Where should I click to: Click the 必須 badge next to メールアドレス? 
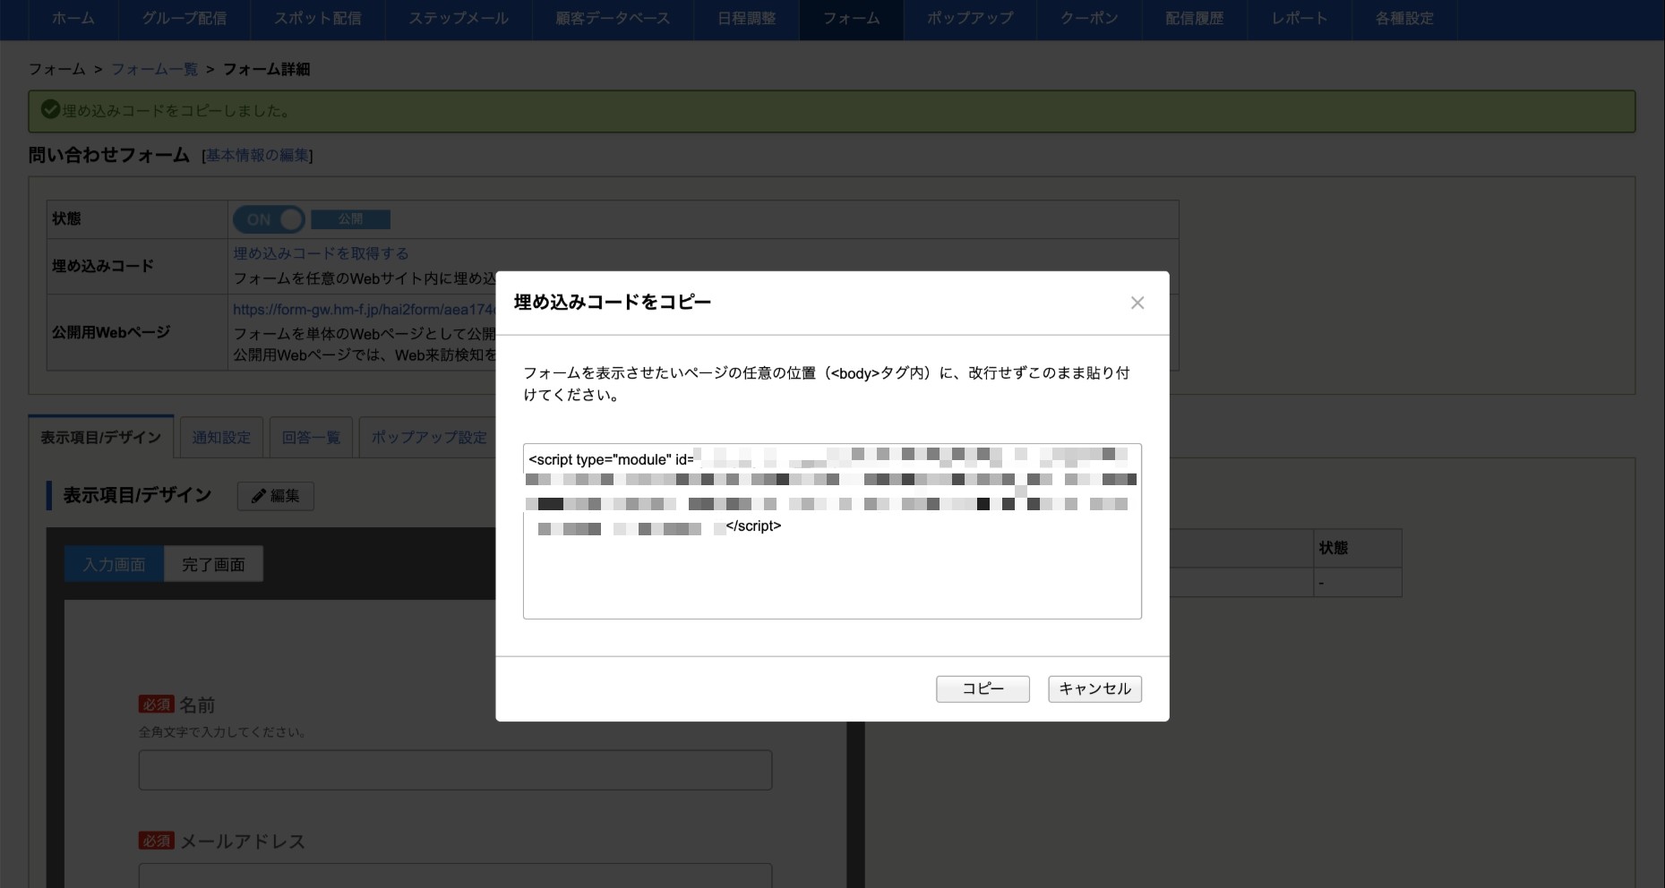156,841
